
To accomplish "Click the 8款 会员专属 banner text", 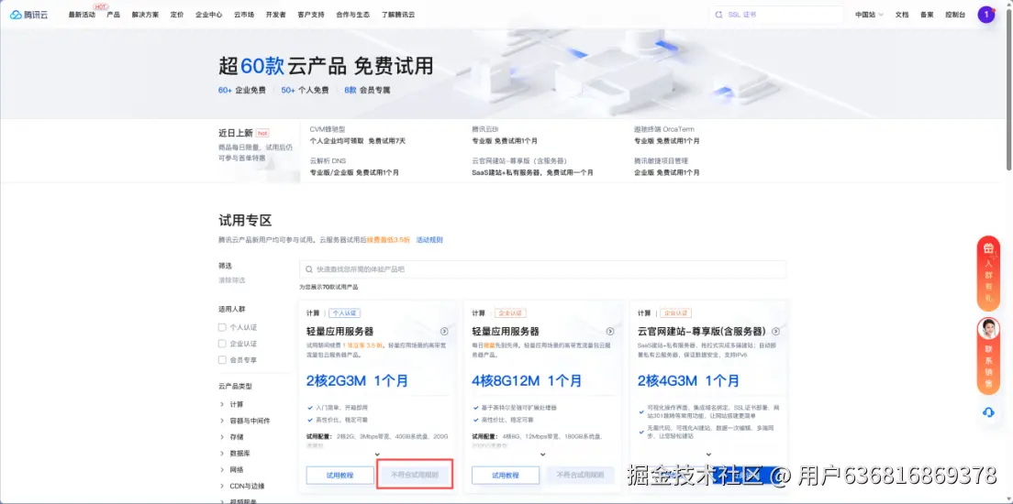I will tap(367, 91).
